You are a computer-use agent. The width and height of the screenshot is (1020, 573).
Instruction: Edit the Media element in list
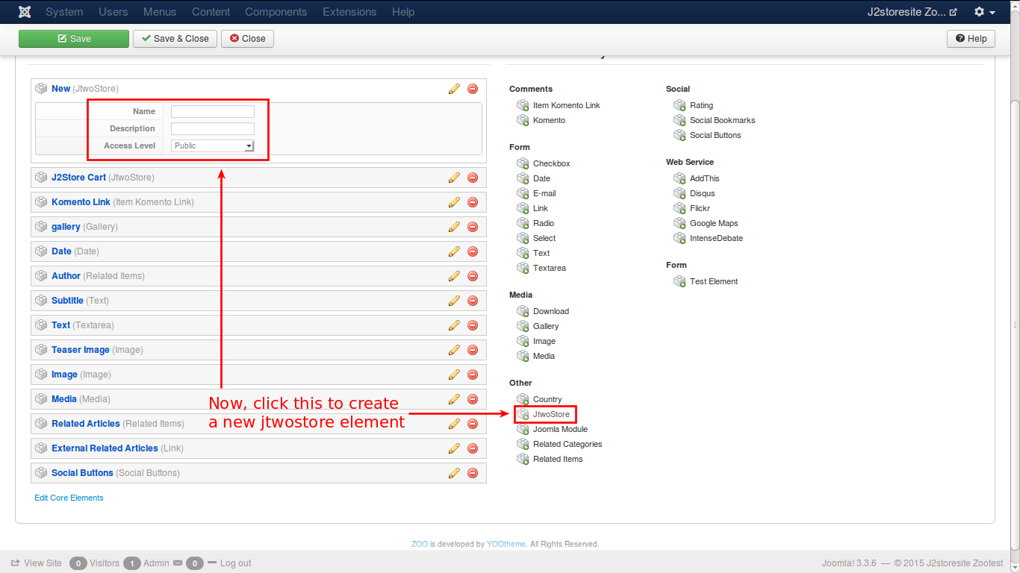coord(454,399)
